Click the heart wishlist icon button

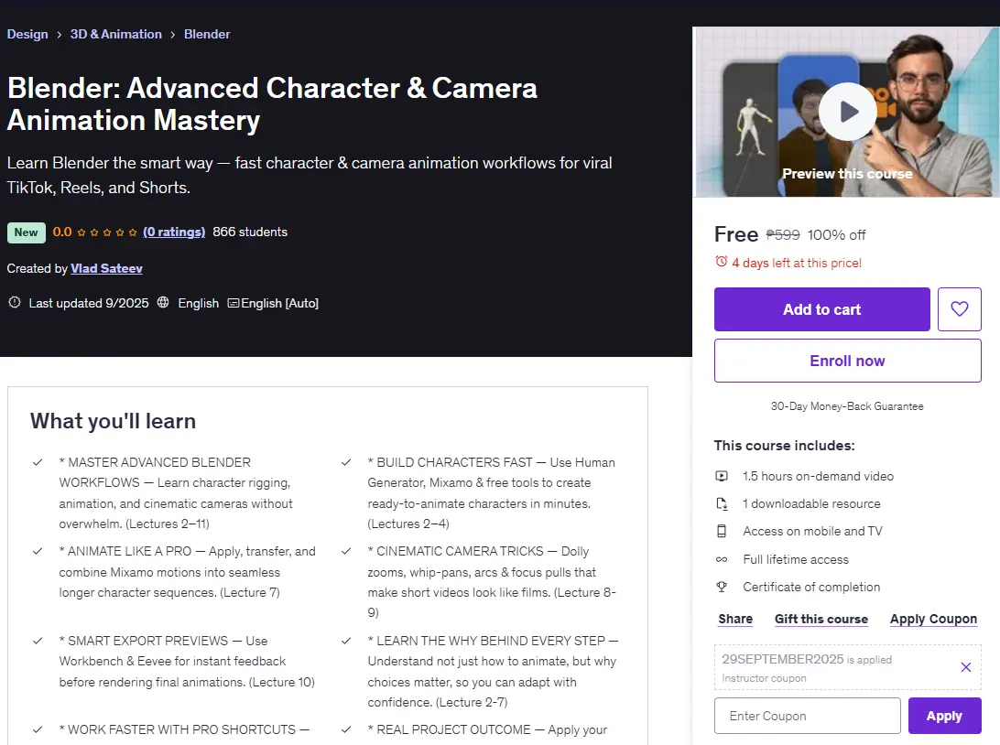click(959, 309)
